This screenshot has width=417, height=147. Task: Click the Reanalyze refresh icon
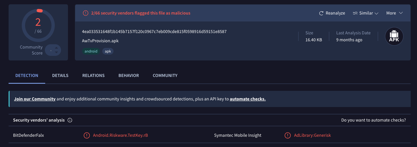(x=321, y=13)
